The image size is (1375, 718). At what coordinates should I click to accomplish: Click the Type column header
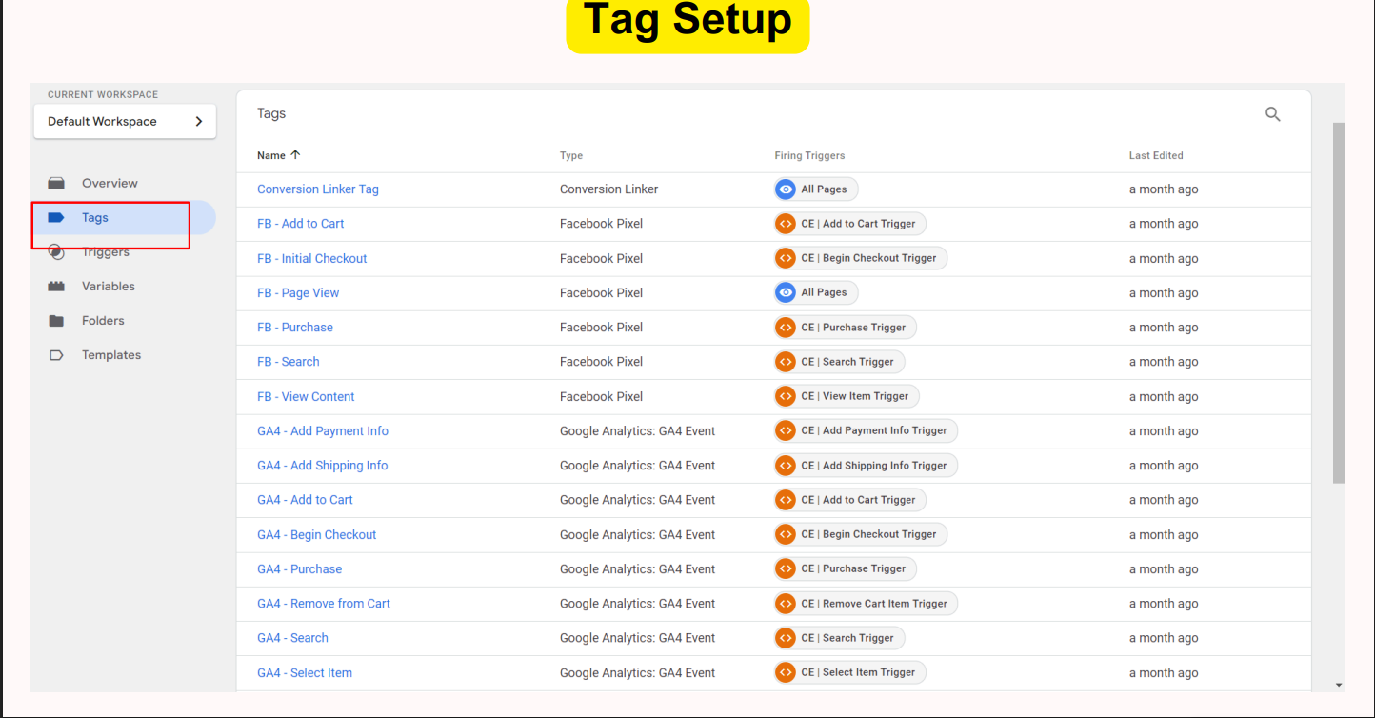[x=571, y=155]
